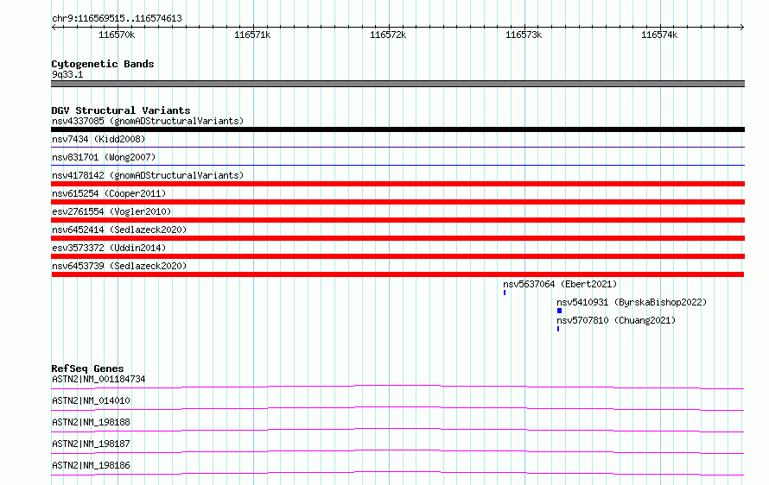Click the small blue nsv5637064 variant marker

(504, 293)
